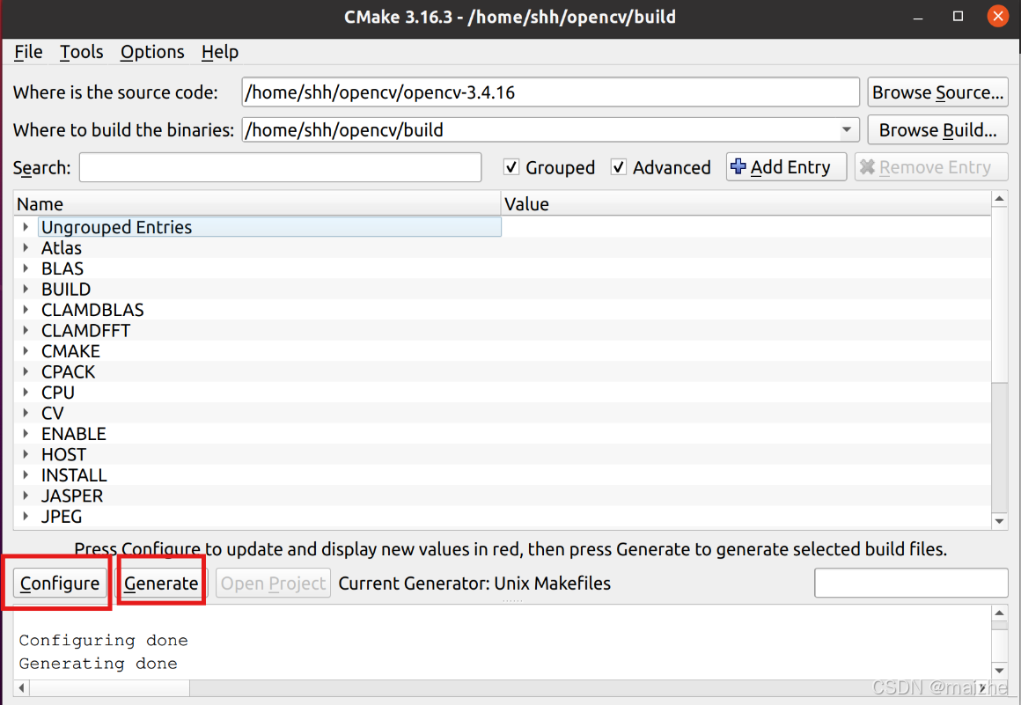The width and height of the screenshot is (1021, 705).
Task: Open the File menu
Action: 28,52
